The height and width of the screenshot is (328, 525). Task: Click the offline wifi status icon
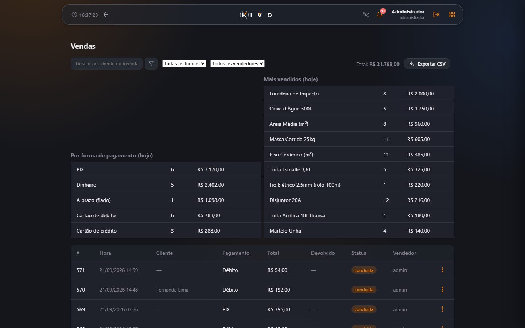coord(366,15)
